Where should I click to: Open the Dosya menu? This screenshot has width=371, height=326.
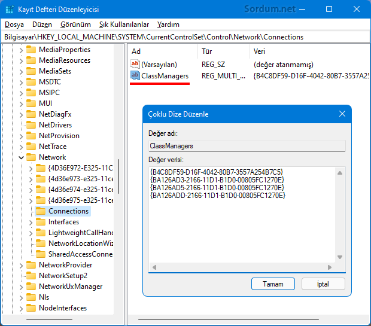[14, 25]
